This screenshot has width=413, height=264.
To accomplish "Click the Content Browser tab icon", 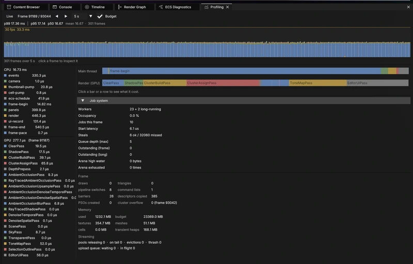I will pyautogui.click(x=9, y=7).
